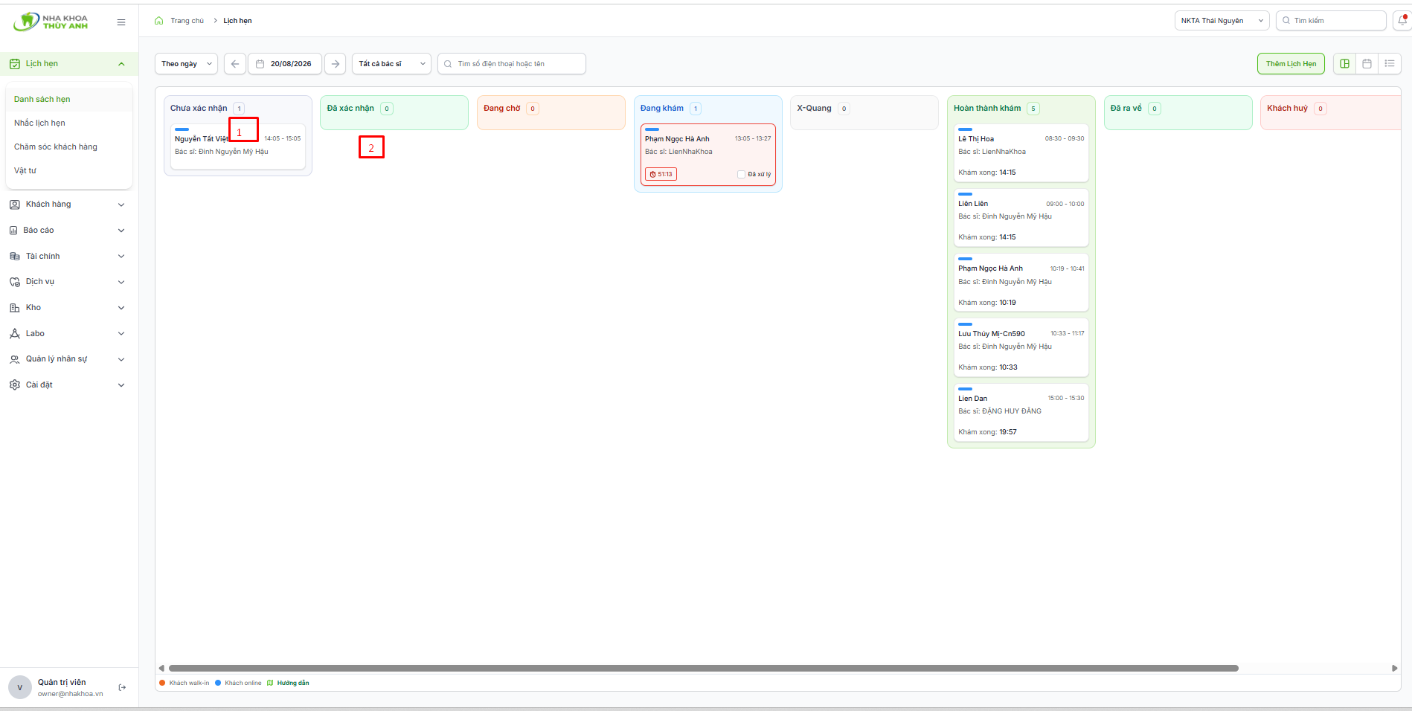
Task: Open the NKTA Thái Nguyên branch selector
Action: [x=1222, y=21]
